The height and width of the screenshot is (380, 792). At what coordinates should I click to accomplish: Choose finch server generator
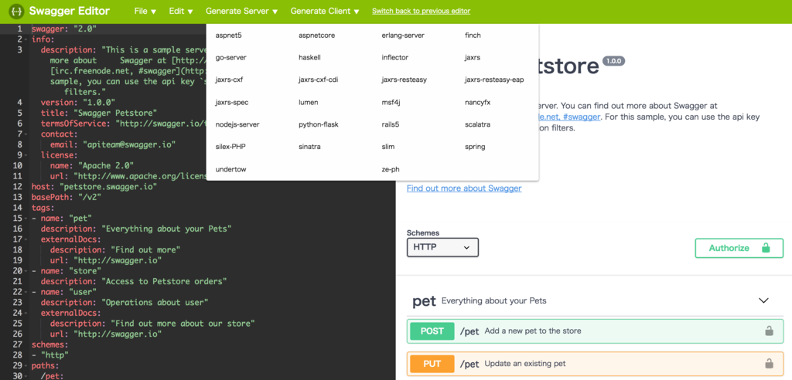coord(473,36)
